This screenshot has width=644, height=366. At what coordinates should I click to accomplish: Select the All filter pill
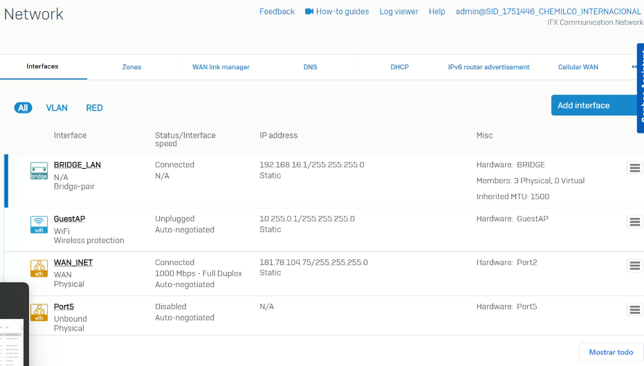(x=23, y=108)
